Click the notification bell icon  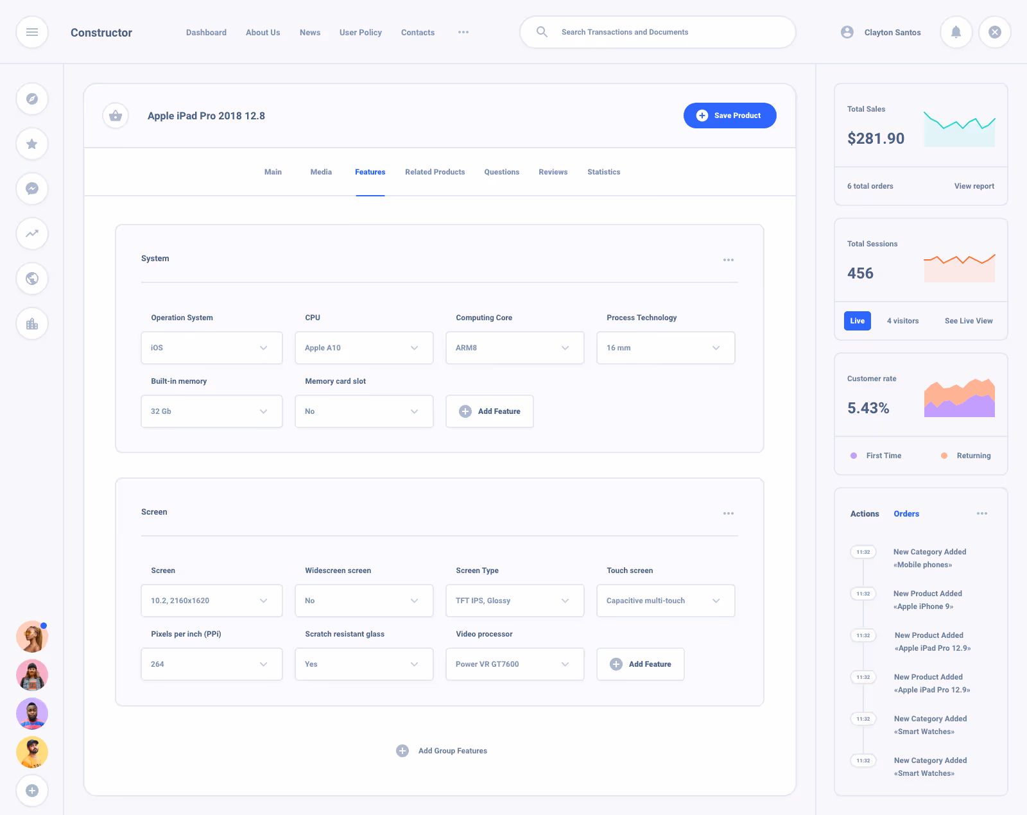tap(956, 32)
